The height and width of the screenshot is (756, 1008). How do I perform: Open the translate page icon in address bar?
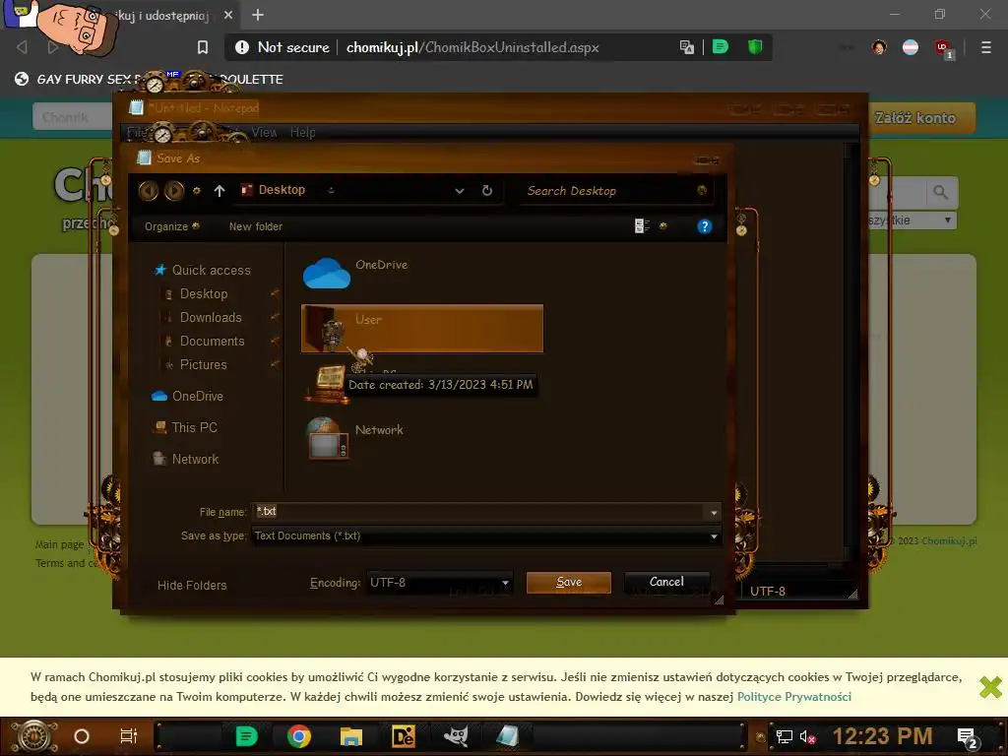(686, 47)
